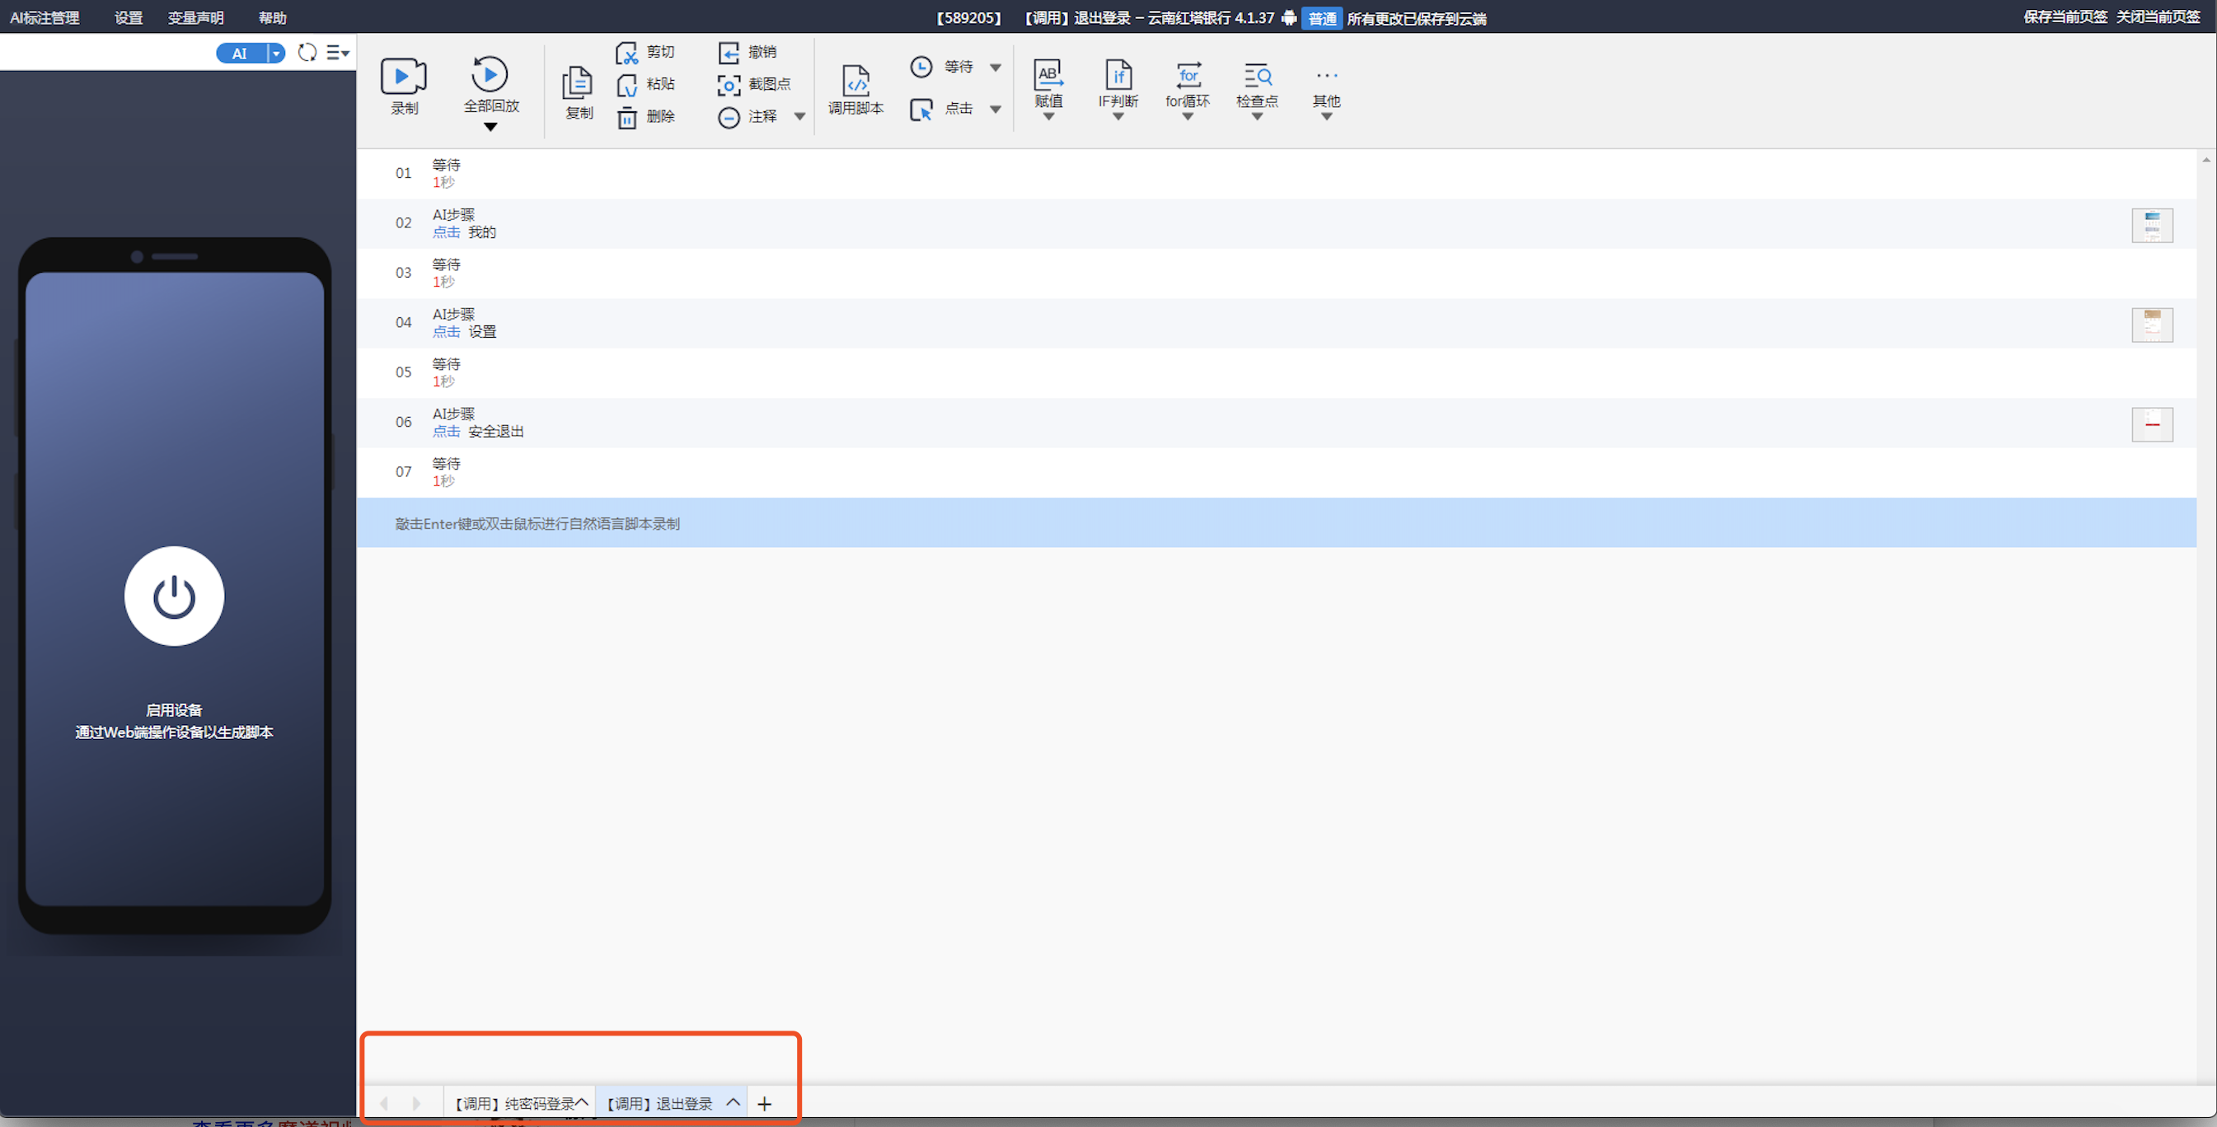Screen dimensions: 2217x1127
Task: Click the 复制 copy icon
Action: click(x=578, y=83)
